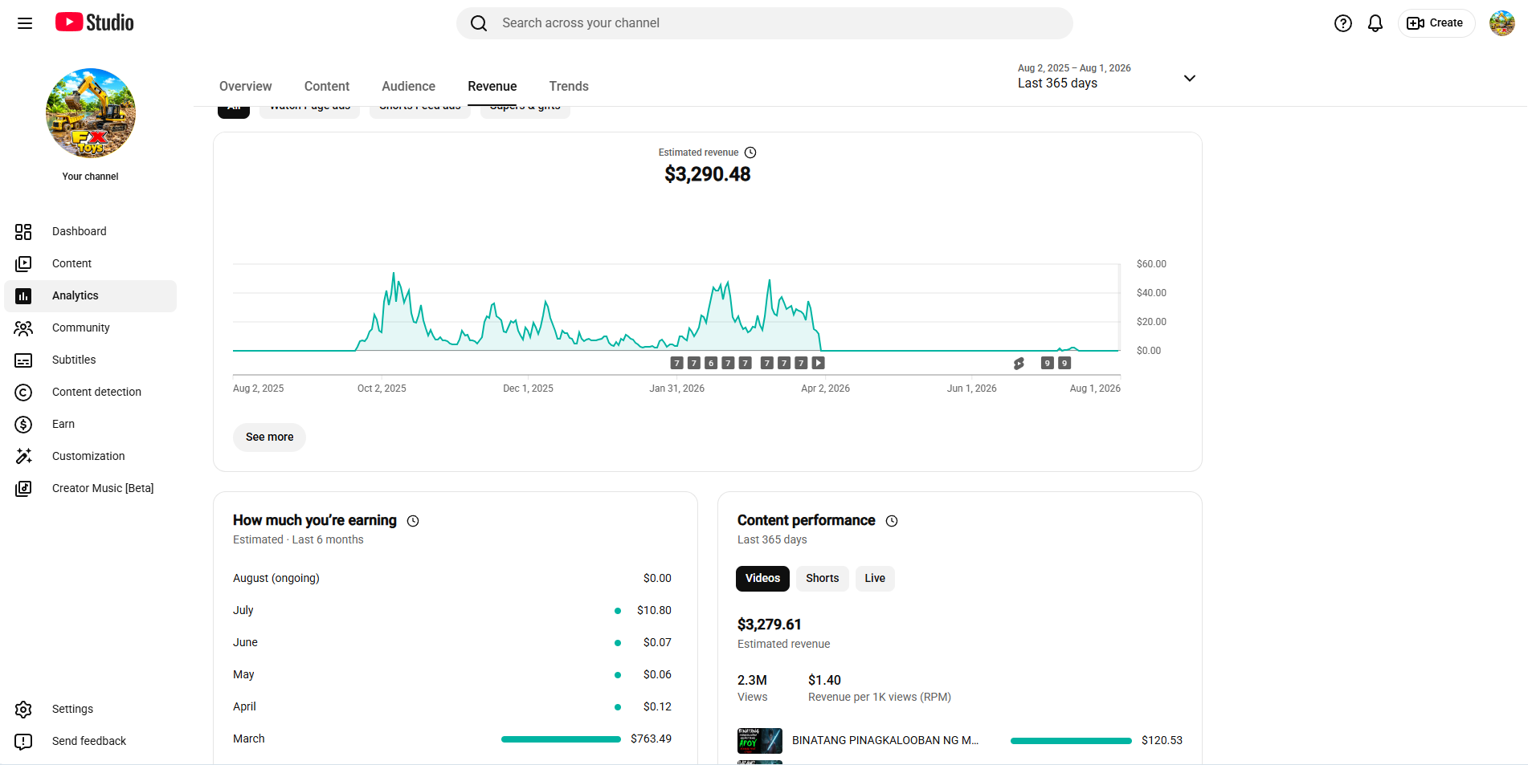Click the Settings gear icon
The height and width of the screenshot is (765, 1528).
[x=23, y=710]
